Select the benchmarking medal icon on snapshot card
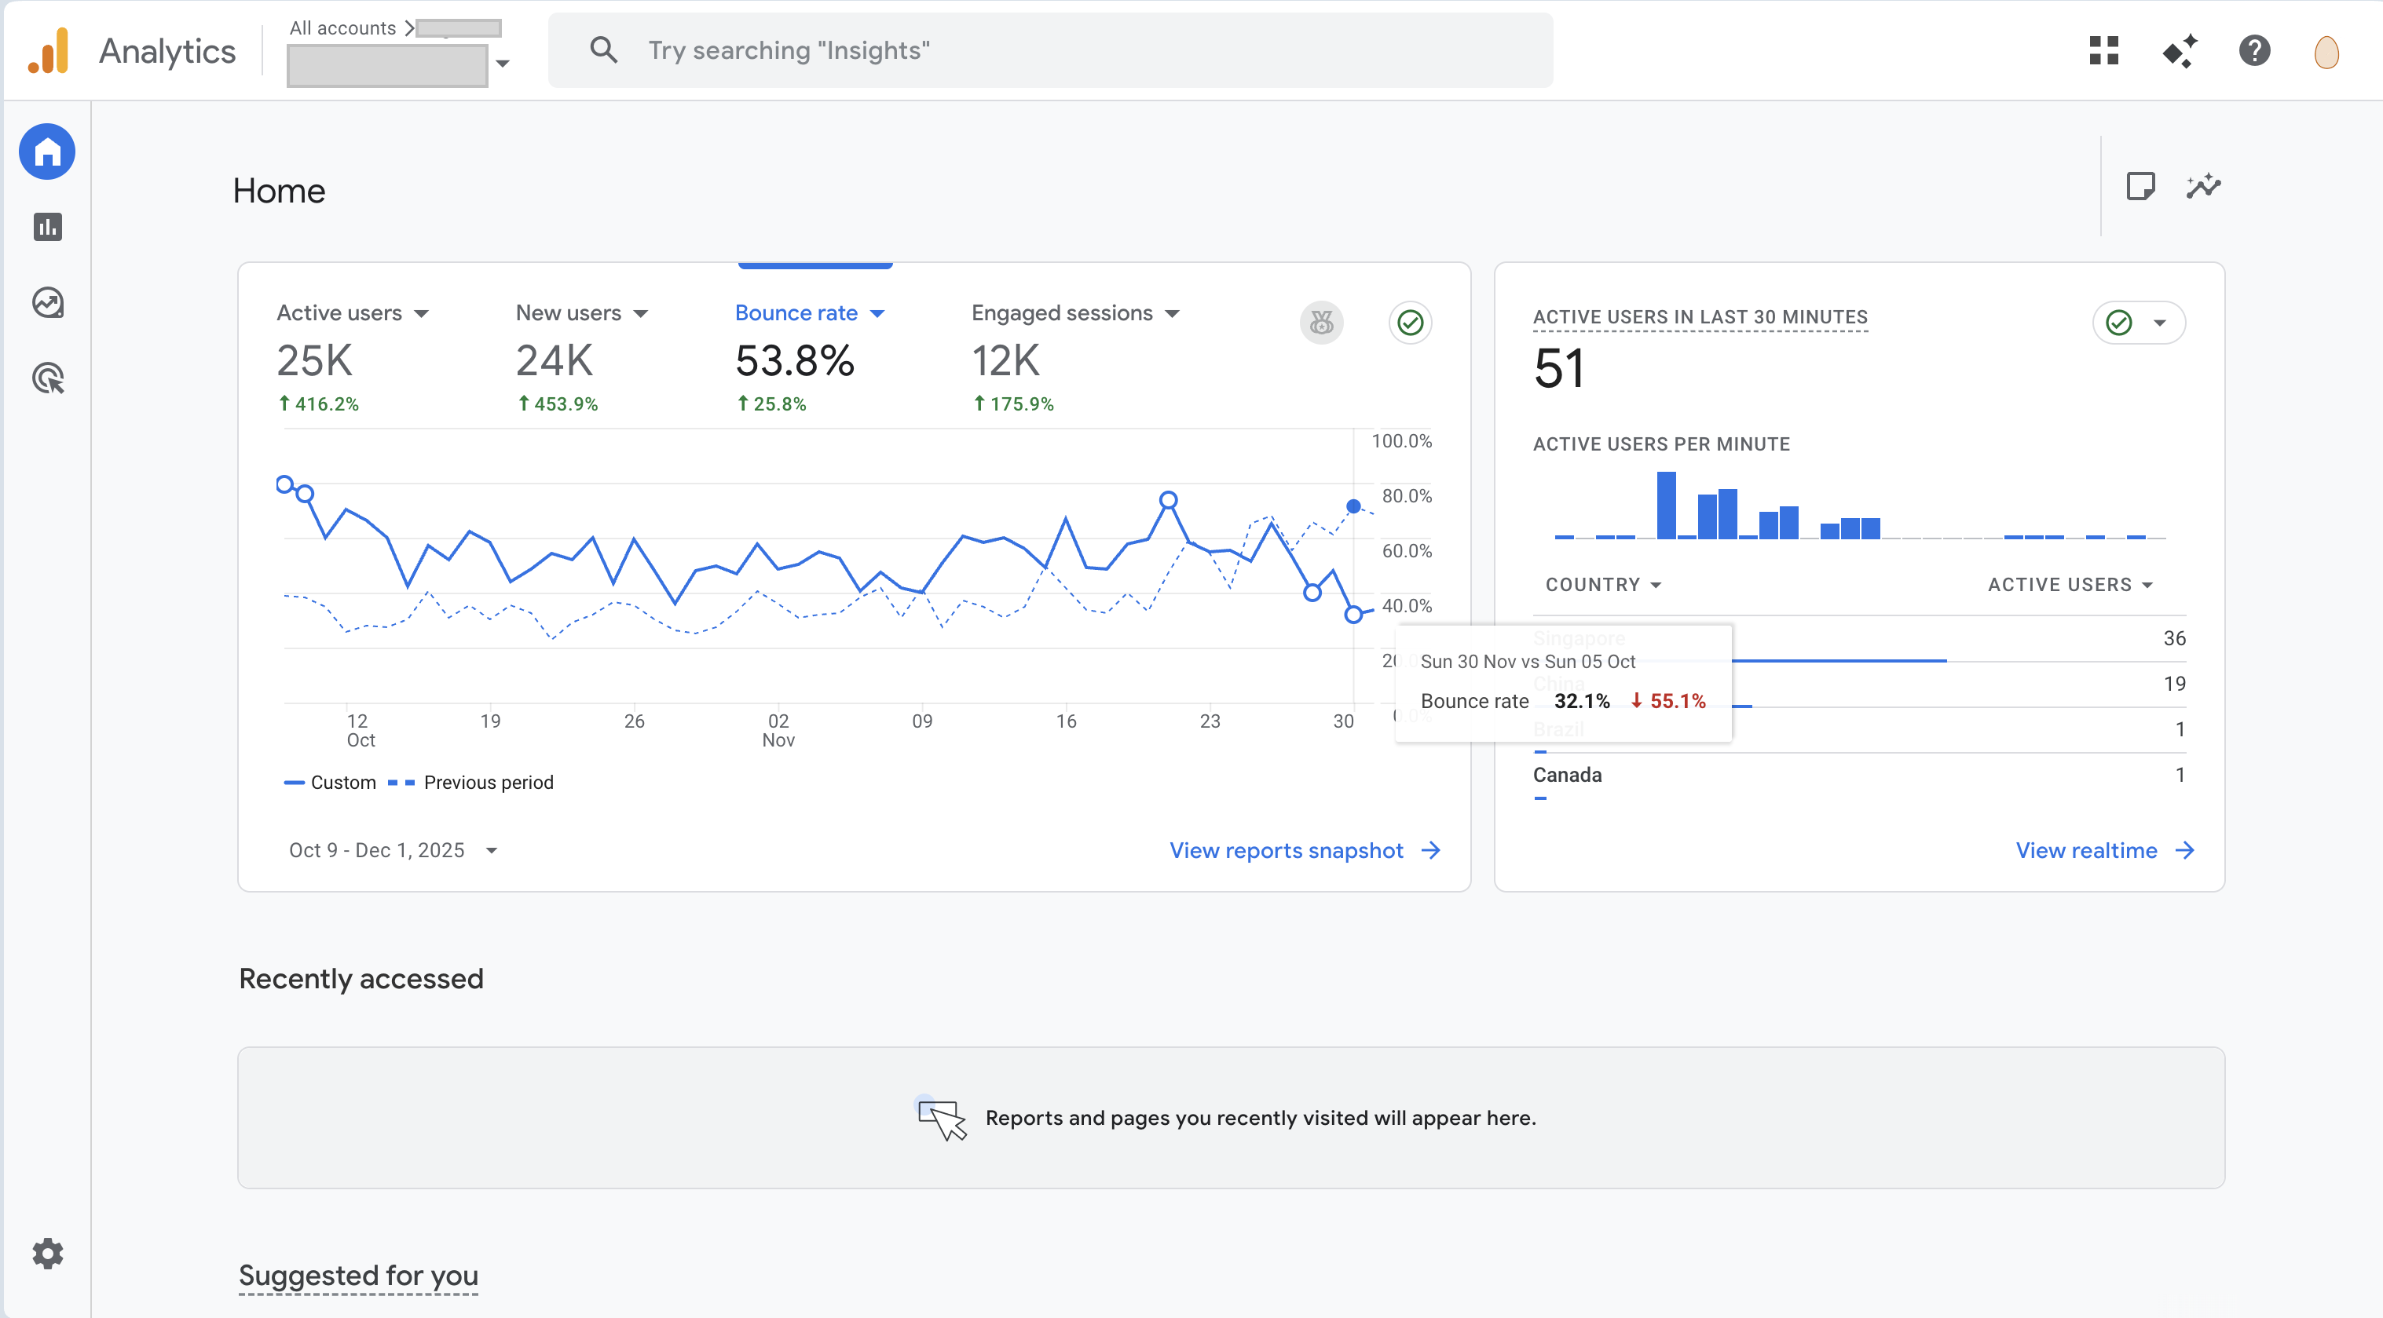The image size is (2383, 1318). point(1321,323)
